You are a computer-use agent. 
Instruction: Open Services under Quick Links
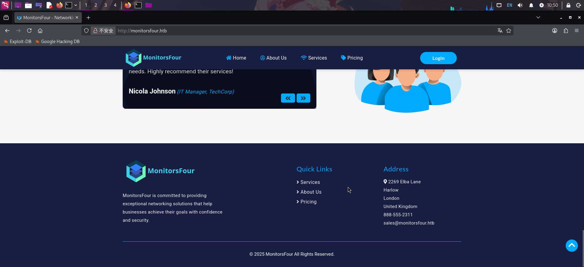[308, 182]
